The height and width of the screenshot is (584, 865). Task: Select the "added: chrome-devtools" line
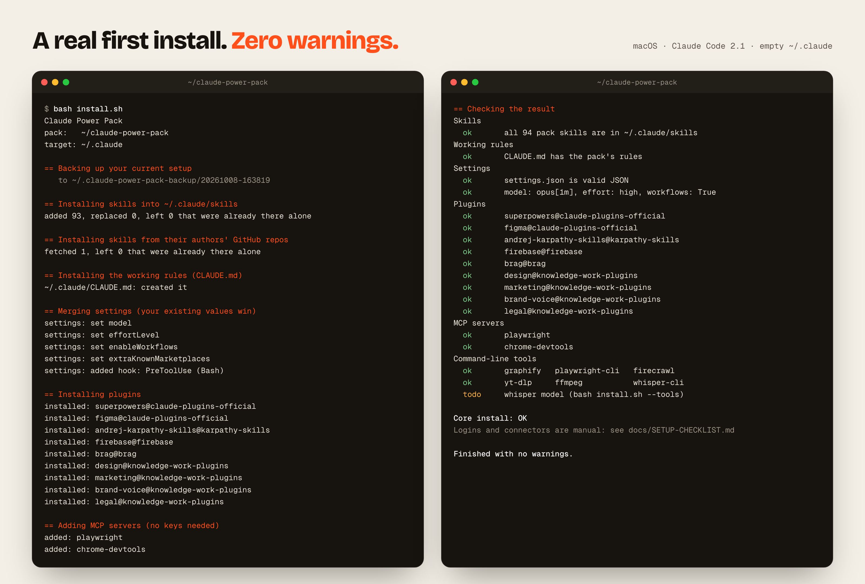click(x=95, y=550)
